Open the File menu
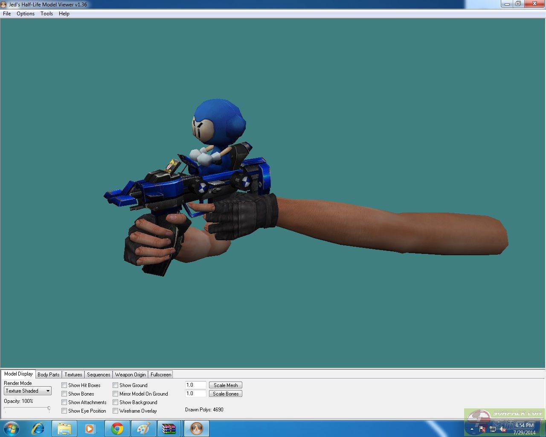546x437 pixels. (x=7, y=14)
